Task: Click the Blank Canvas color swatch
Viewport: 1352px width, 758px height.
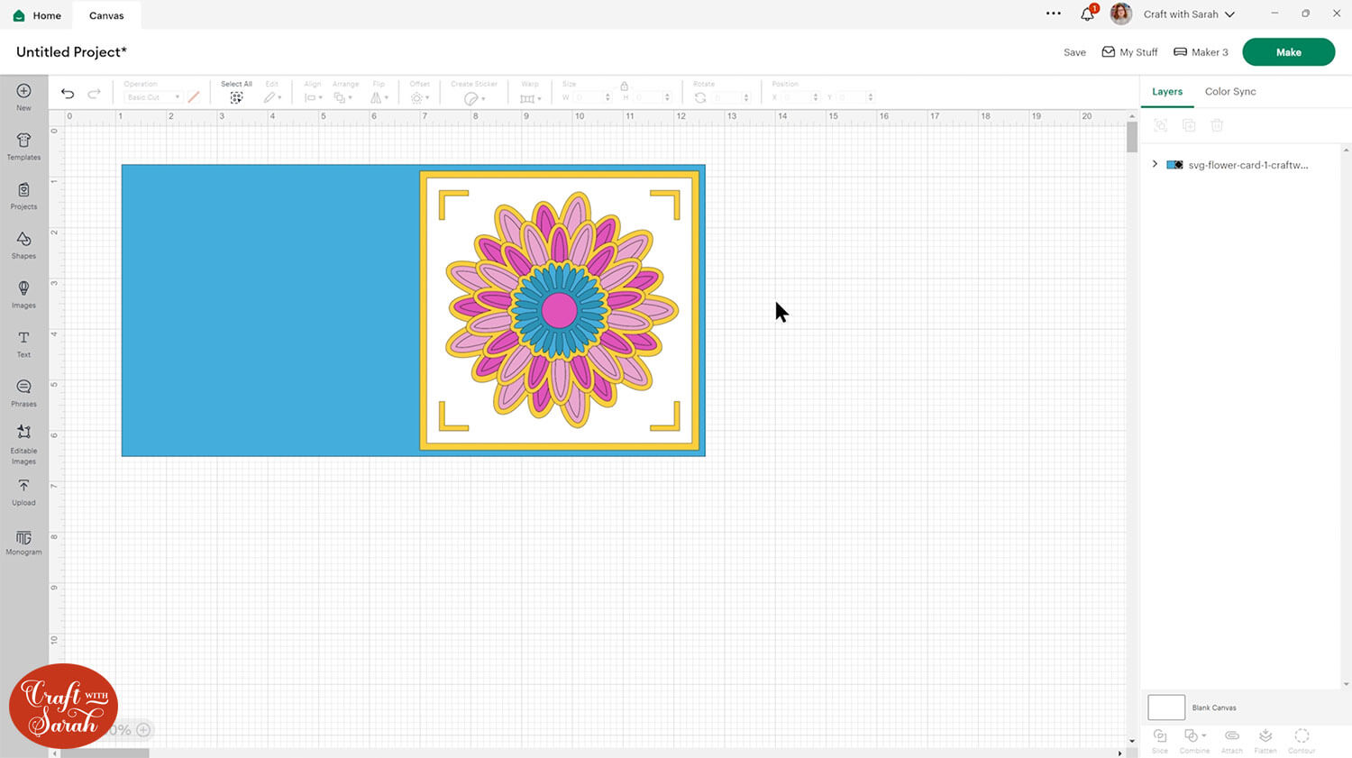Action: coord(1165,708)
